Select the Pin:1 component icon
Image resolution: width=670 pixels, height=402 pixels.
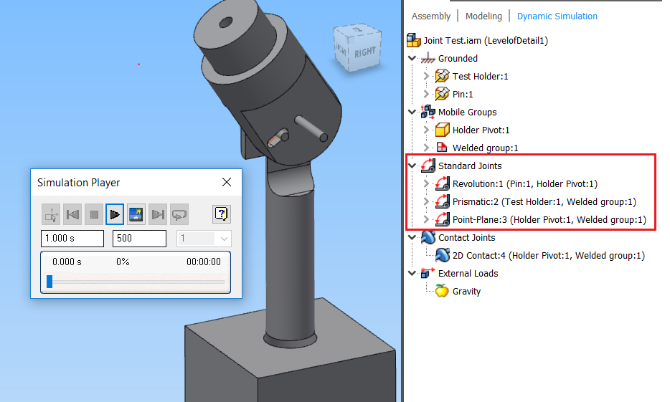pos(443,94)
